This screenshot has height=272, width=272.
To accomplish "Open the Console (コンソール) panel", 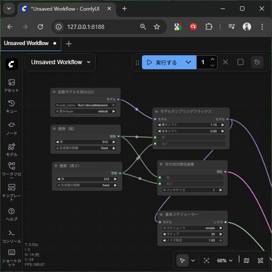I will coord(11,235).
